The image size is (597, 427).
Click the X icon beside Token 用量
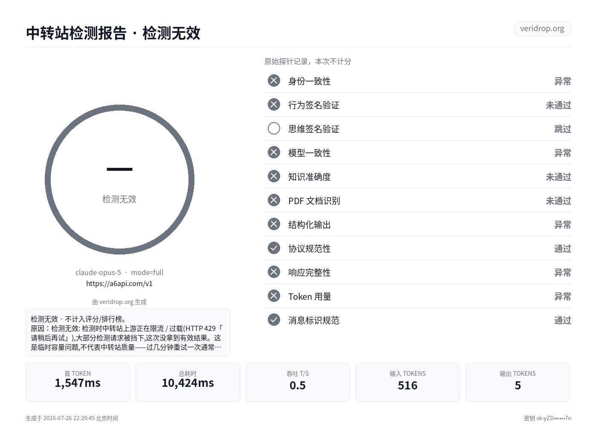274,296
